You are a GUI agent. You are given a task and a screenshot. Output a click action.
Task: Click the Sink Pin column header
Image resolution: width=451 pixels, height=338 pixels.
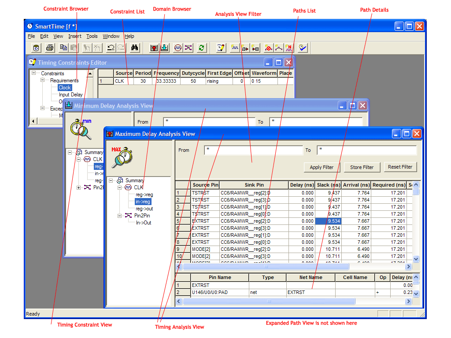254,185
